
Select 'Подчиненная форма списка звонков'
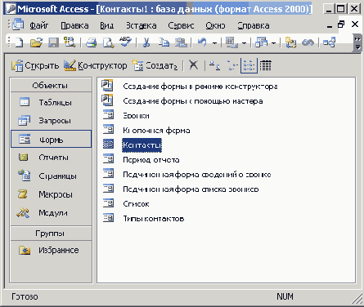click(191, 189)
